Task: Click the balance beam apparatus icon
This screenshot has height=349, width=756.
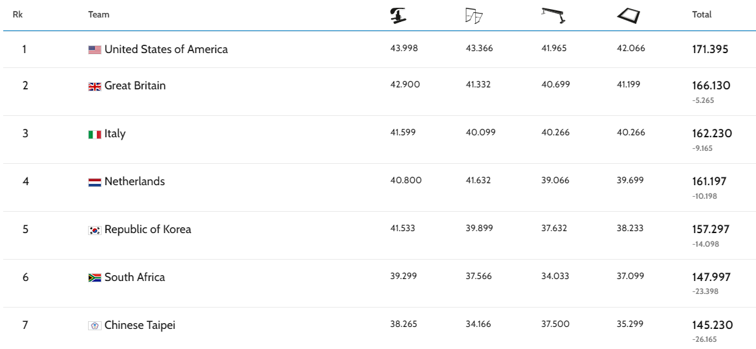Action: (553, 16)
